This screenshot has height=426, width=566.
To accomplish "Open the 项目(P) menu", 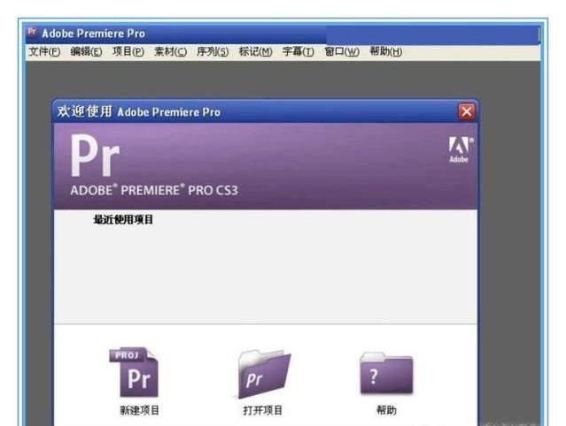I will point(128,52).
